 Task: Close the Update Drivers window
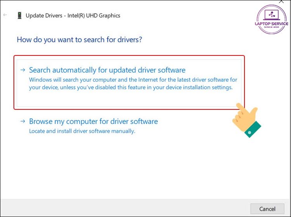281,2
